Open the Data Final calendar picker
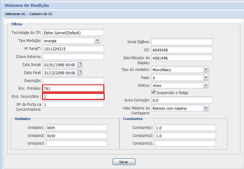Viewport: 244px width, 169px height. click(x=80, y=72)
